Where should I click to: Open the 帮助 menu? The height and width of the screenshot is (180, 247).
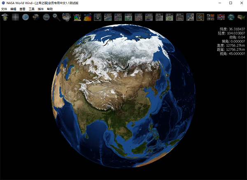point(50,9)
